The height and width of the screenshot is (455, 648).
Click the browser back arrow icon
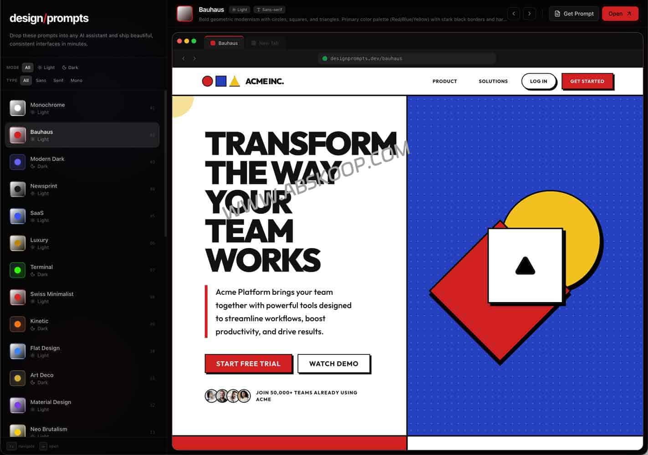point(184,58)
